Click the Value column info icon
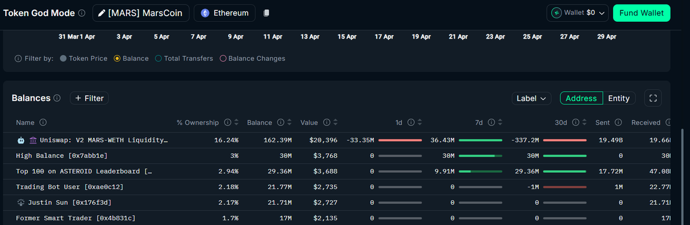This screenshot has width=690, height=225. click(x=327, y=123)
